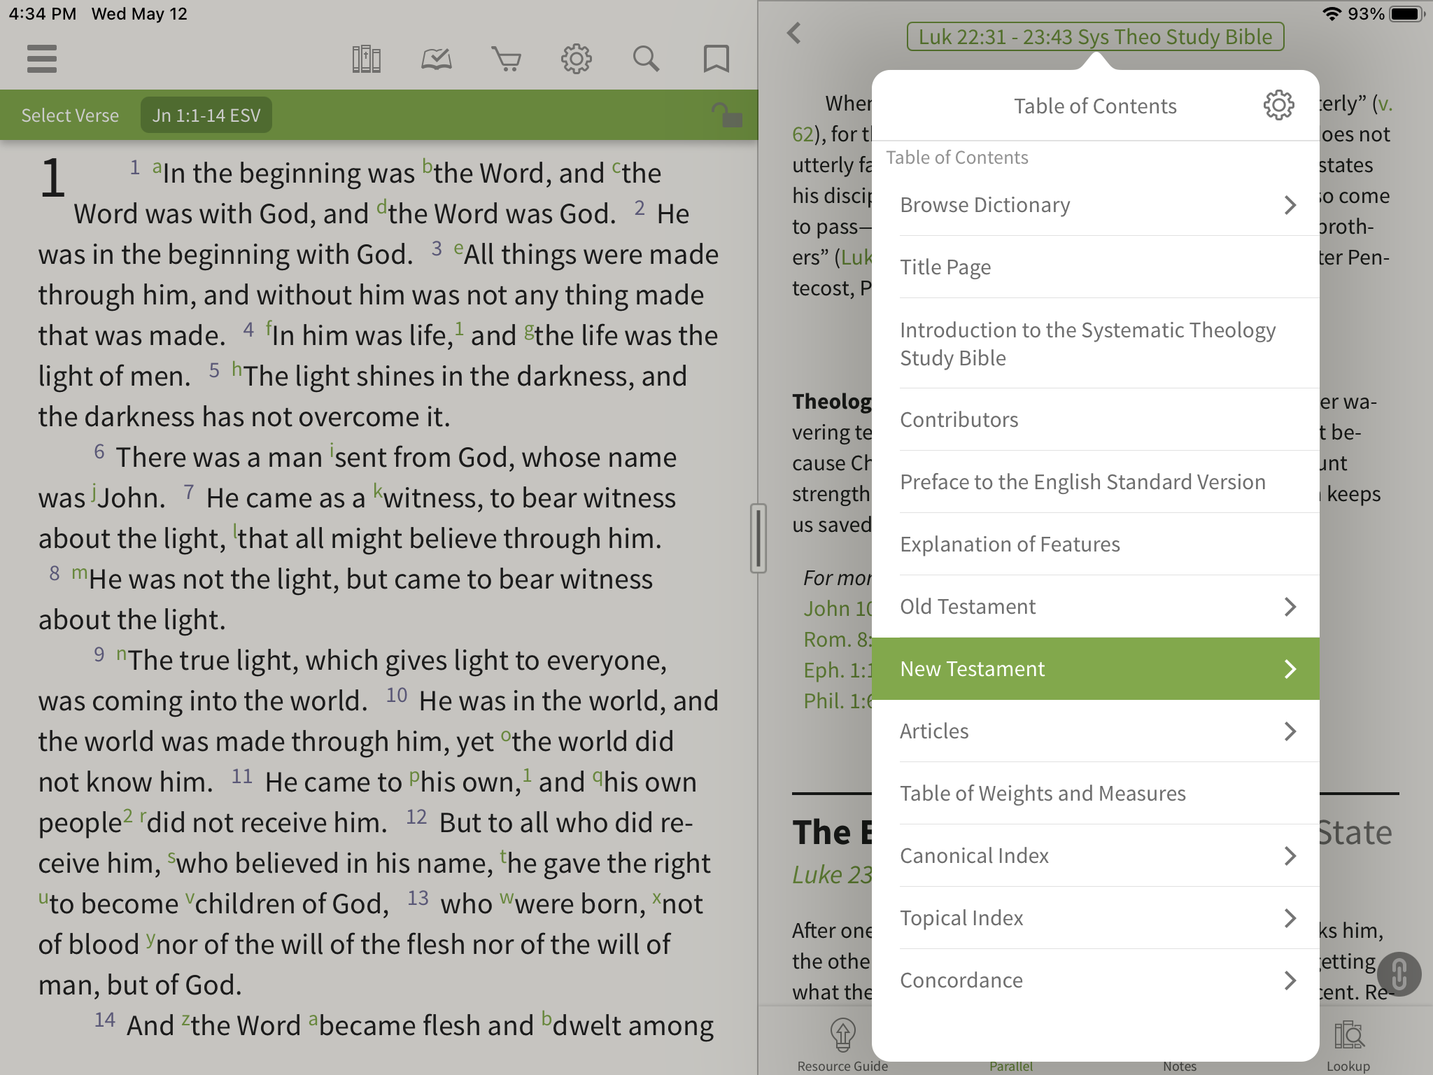This screenshot has height=1075, width=1433.
Task: Open the Lookup tab
Action: click(1348, 1045)
